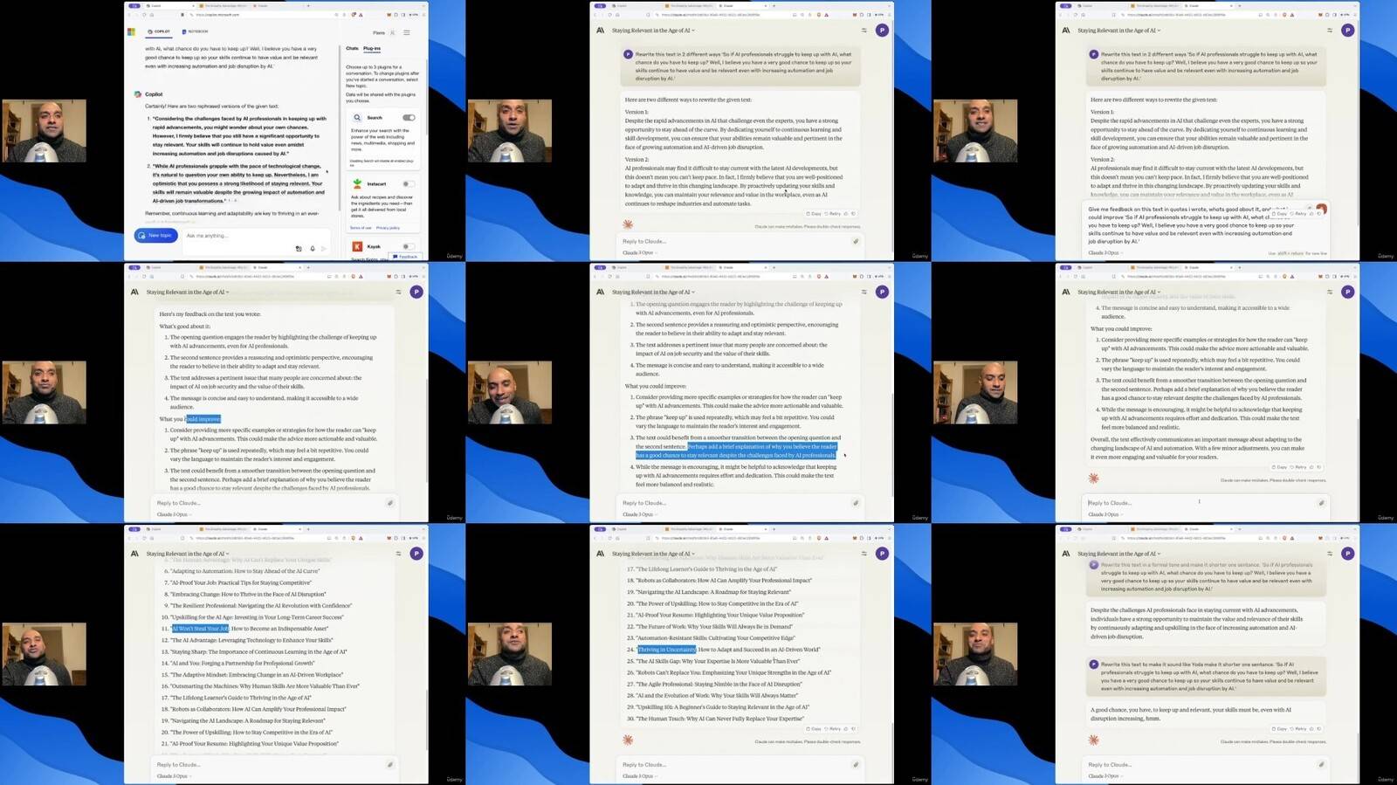Enable the Kayak plugin toggle
The height and width of the screenshot is (785, 1397).
pos(408,246)
